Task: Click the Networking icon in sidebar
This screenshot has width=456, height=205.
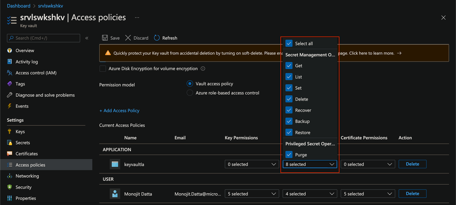Action: click(10, 176)
